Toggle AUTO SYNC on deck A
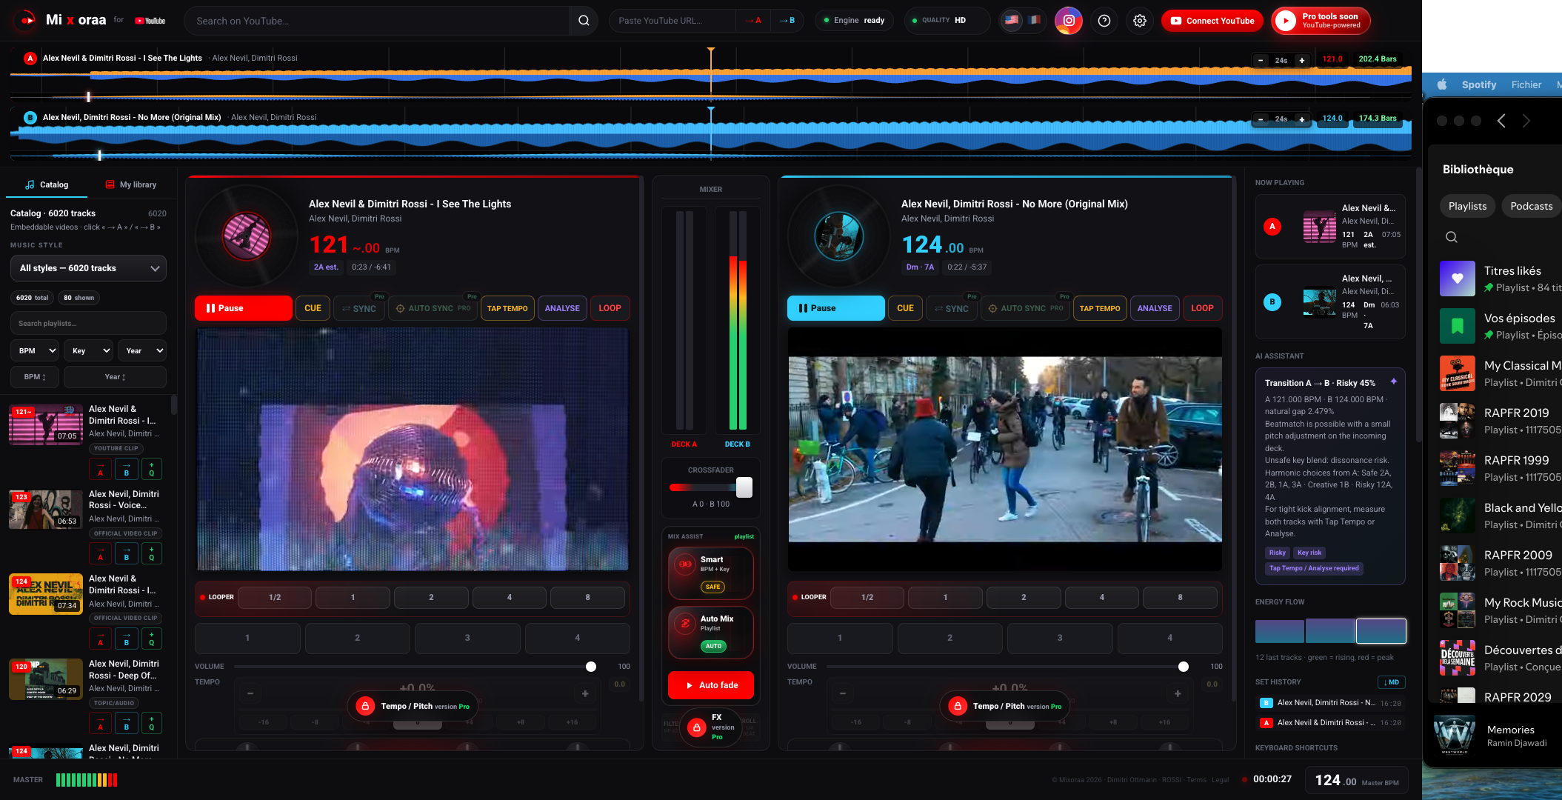The width and height of the screenshot is (1562, 800). pyautogui.click(x=433, y=308)
